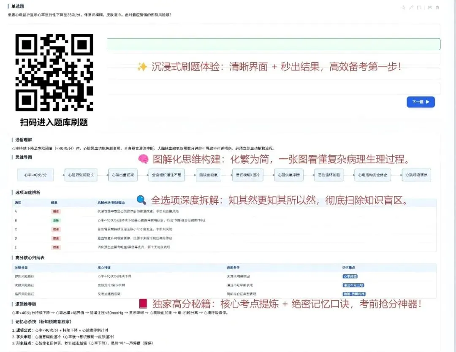This screenshot has height=352, width=456.
Task: Click memory tip line 3 形象锚点
Action: pyautogui.click(x=83, y=343)
